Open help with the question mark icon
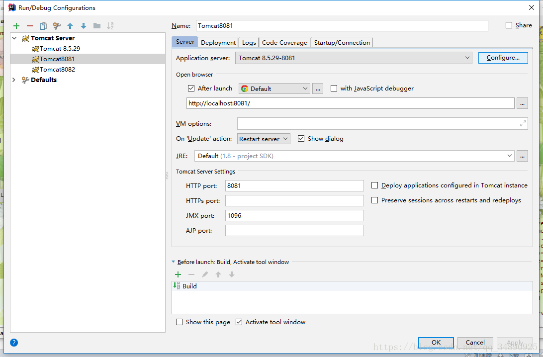This screenshot has width=543, height=357. [x=14, y=343]
